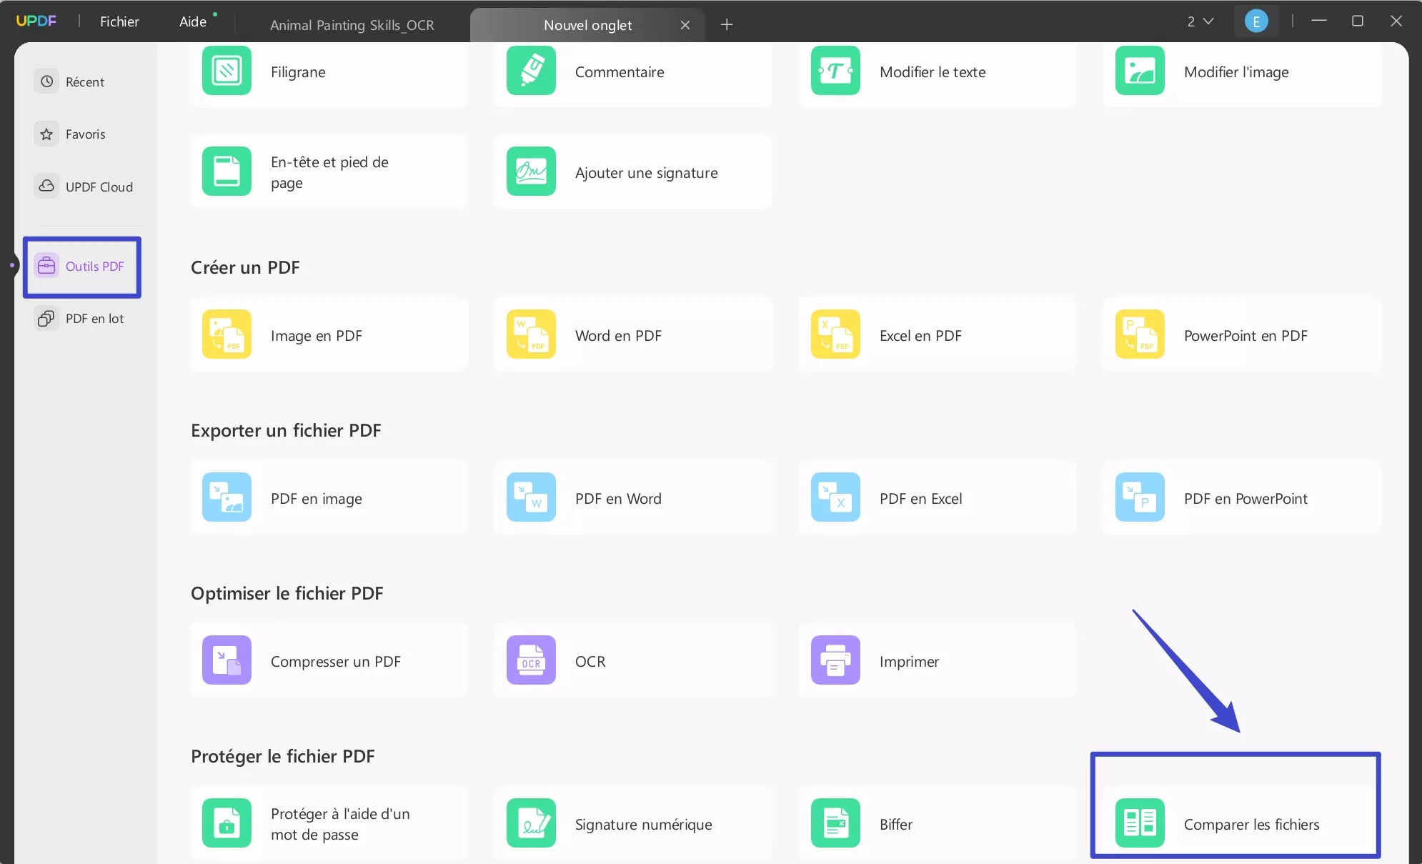Choose the PowerPoint en PDF icon
The height and width of the screenshot is (864, 1422).
[x=1140, y=334]
